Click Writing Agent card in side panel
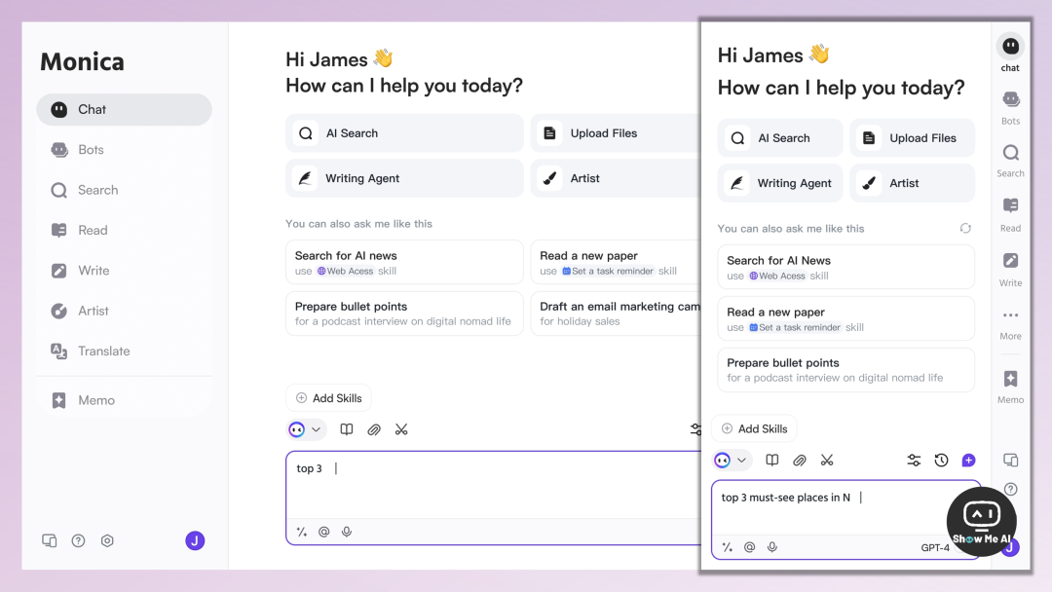 [x=780, y=183]
